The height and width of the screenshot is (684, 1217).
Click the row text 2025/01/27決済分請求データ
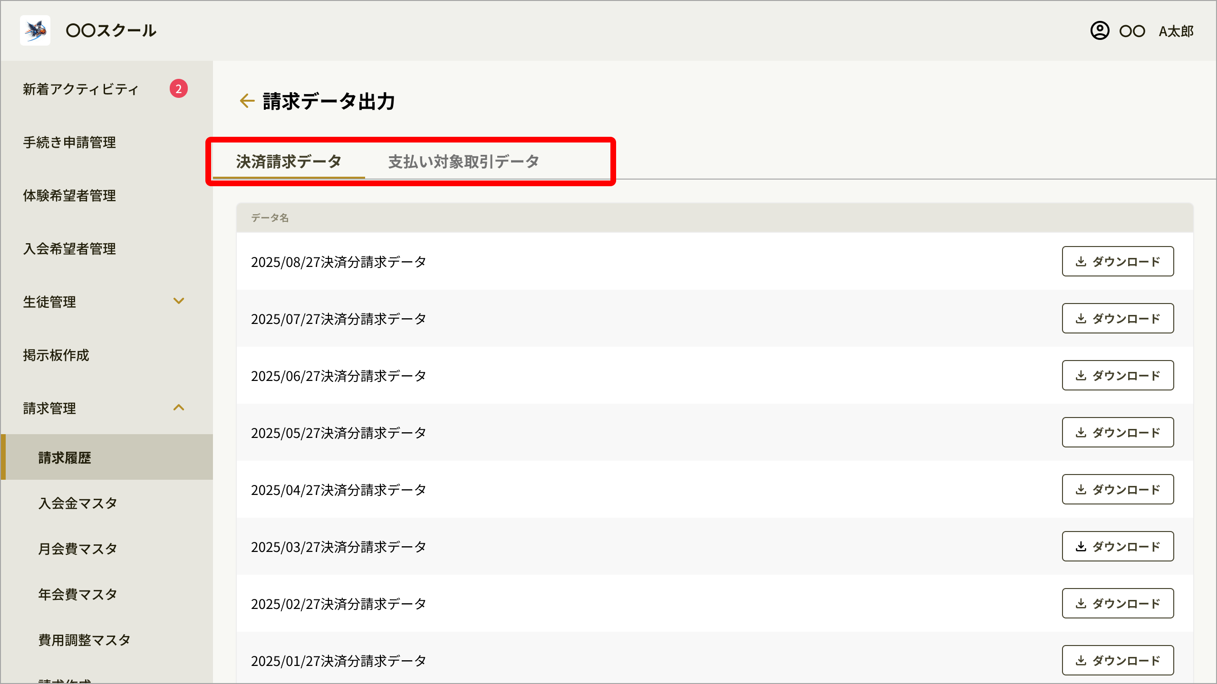point(338,661)
